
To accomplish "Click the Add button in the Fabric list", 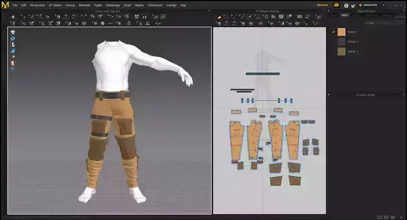I will pyautogui.click(x=370, y=23).
